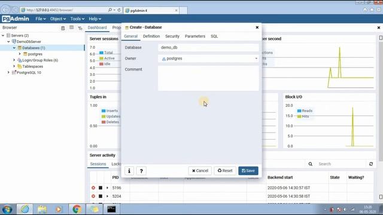
Task: Select the Sessions tab in Server activity
Action: click(98, 164)
